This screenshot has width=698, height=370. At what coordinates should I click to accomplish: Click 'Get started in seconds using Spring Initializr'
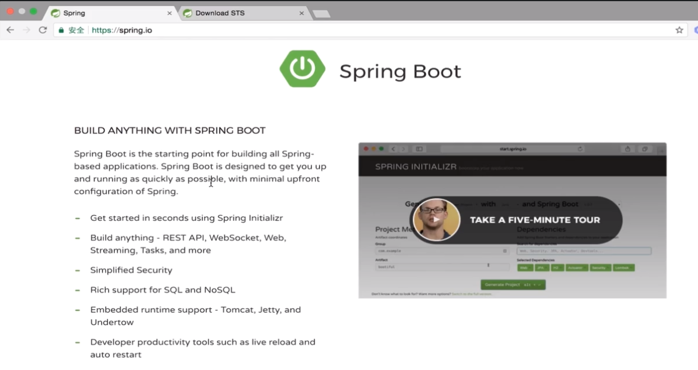click(187, 218)
